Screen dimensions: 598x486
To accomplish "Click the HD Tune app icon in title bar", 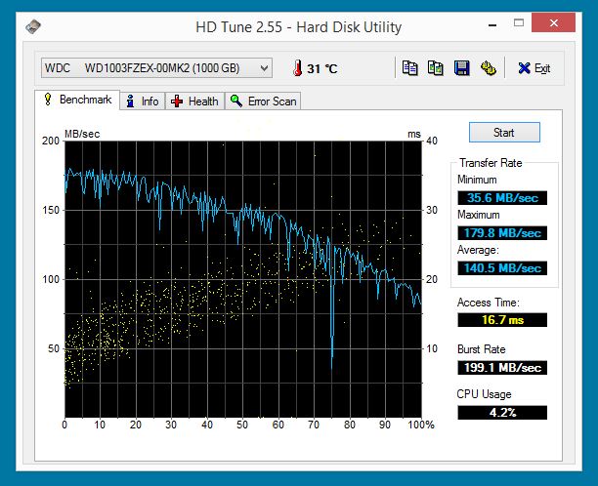I will point(33,26).
